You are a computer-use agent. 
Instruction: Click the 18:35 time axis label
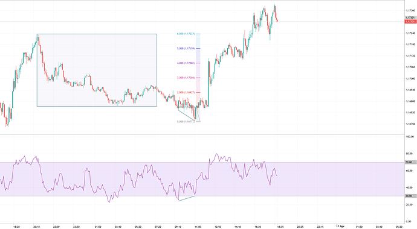coord(280,227)
